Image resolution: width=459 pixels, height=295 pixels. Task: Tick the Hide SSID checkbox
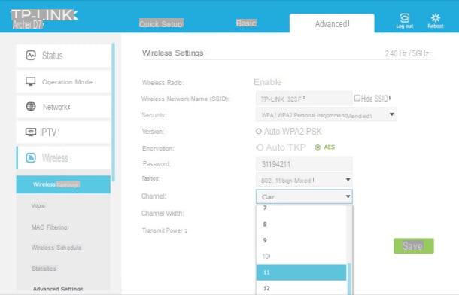click(357, 98)
